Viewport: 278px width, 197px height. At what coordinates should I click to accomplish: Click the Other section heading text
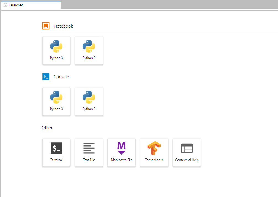point(47,128)
